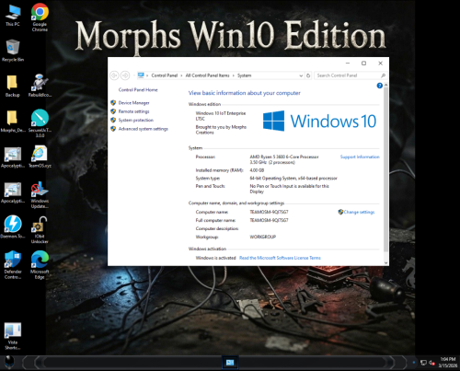Click 'Windows 10 IoT Enterprise LTSC' text

point(221,116)
